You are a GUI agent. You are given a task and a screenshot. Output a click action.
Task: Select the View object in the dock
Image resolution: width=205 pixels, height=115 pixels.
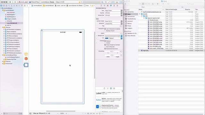(x=26, y=65)
